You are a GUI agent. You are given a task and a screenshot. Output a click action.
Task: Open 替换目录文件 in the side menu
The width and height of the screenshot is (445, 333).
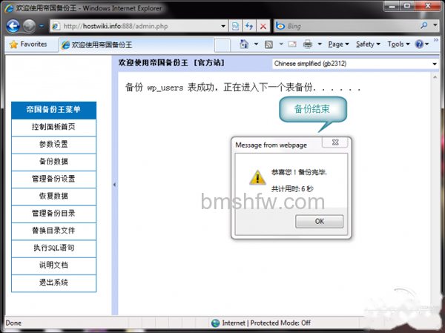pyautogui.click(x=53, y=231)
